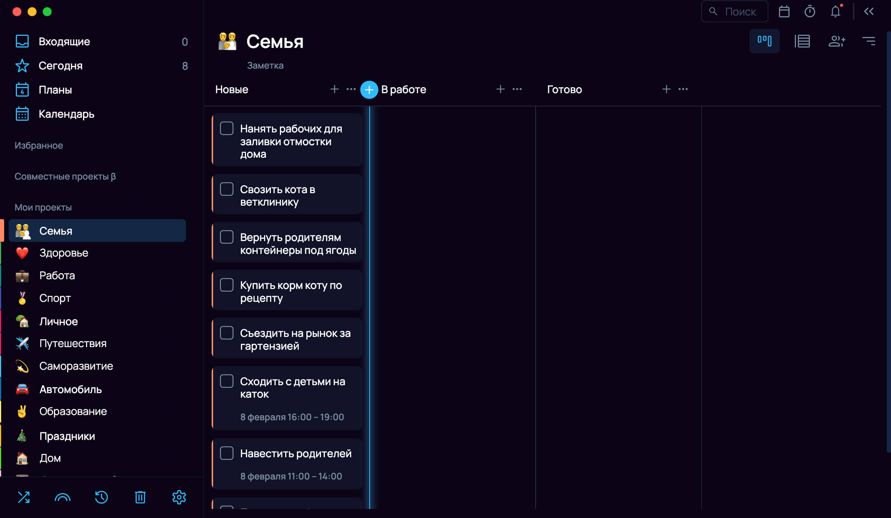Switch to kanban board view icon

tap(764, 41)
